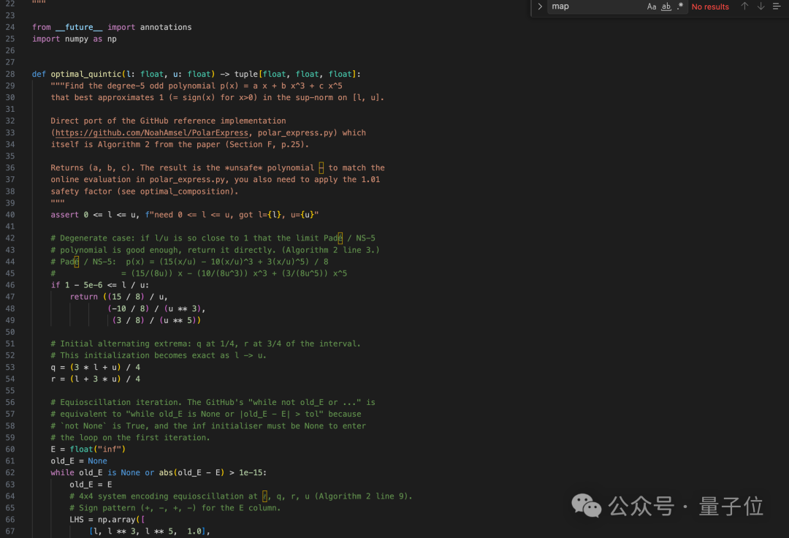The width and height of the screenshot is (789, 538).
Task: Click line number 47 in the gutter
Action: tap(10, 297)
